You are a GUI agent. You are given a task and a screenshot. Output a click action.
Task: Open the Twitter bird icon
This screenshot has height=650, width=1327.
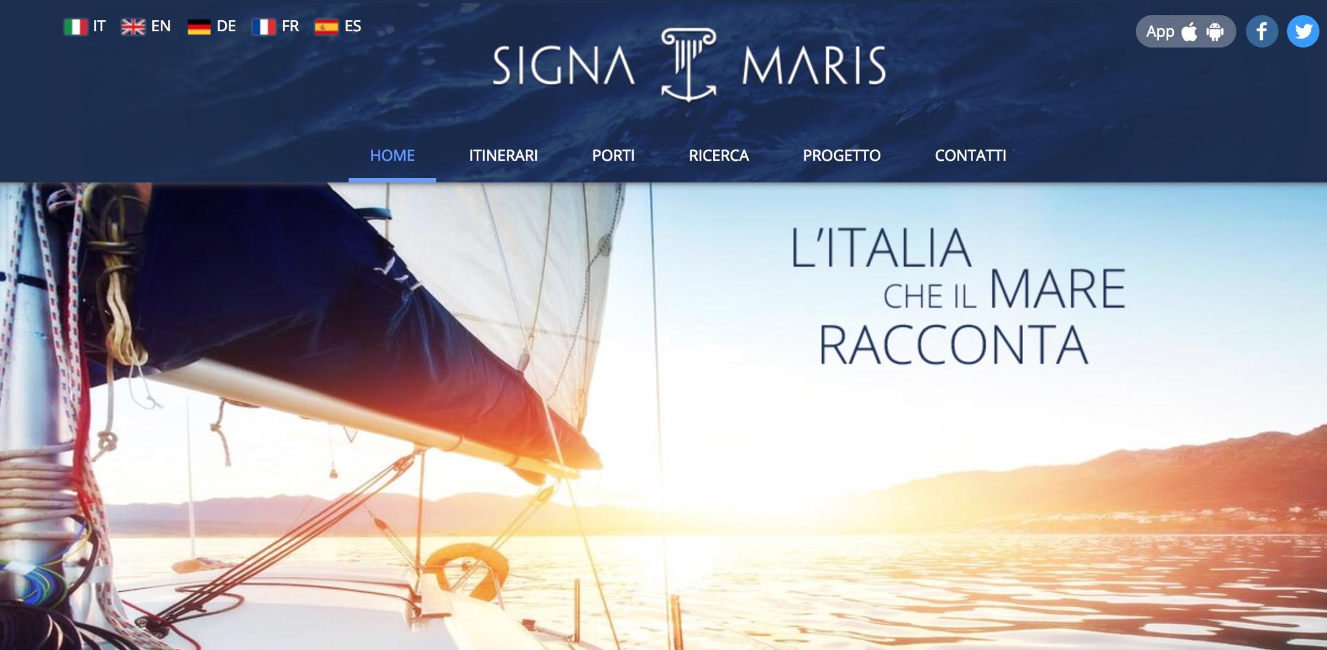coord(1303,31)
